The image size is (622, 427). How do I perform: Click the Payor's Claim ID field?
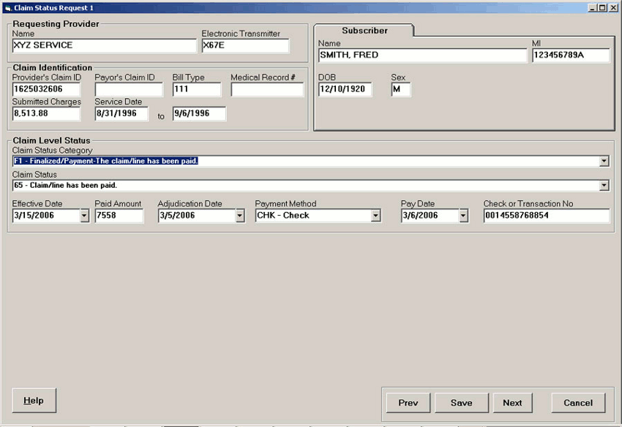point(128,88)
